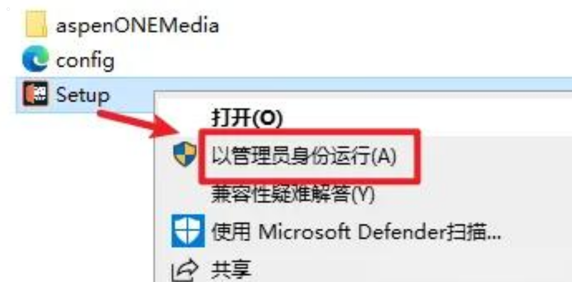Click the Edge icon beside config
This screenshot has width=572, height=282.
[35, 60]
